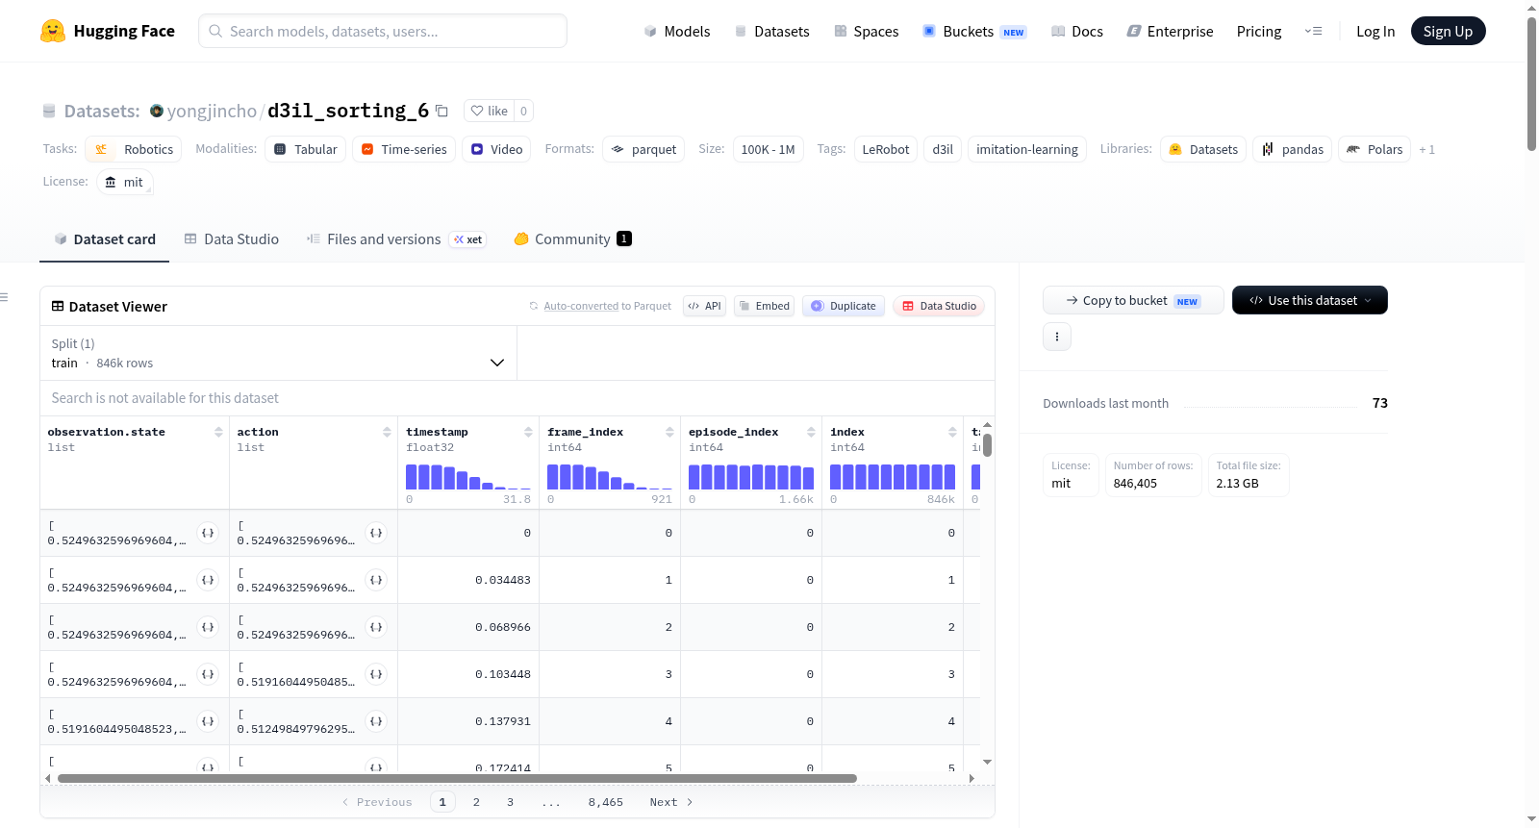Sort the timestamp column
This screenshot has height=828, width=1539.
tap(528, 433)
